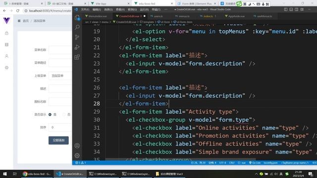Viewport: 317px width, 178px height.
Task: Click CRLF line ending in status bar
Action: (x=232, y=163)
